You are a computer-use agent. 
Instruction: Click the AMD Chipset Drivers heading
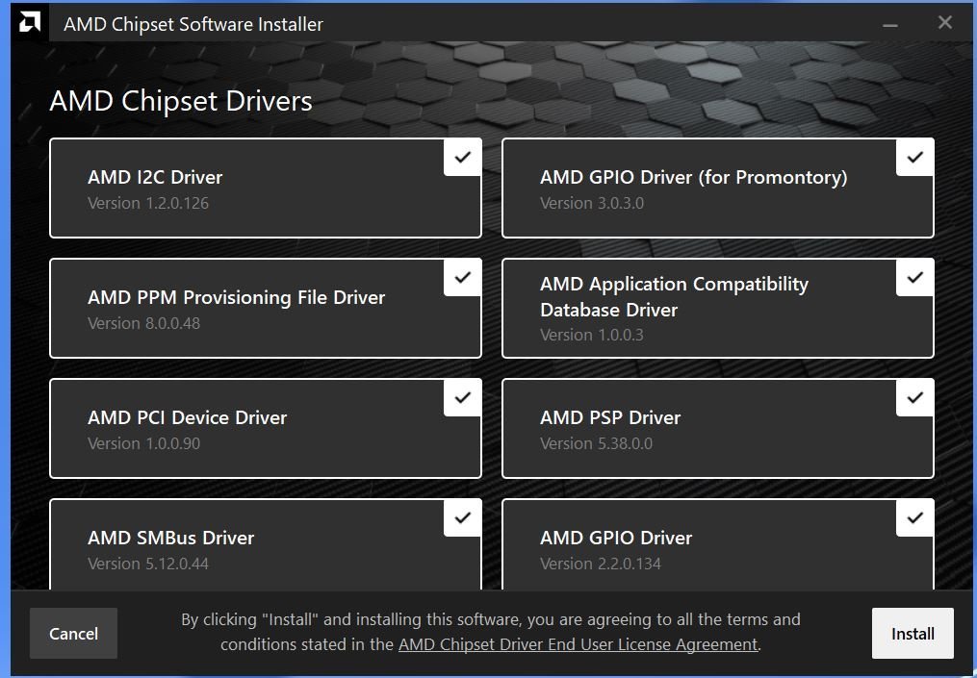pyautogui.click(x=181, y=101)
